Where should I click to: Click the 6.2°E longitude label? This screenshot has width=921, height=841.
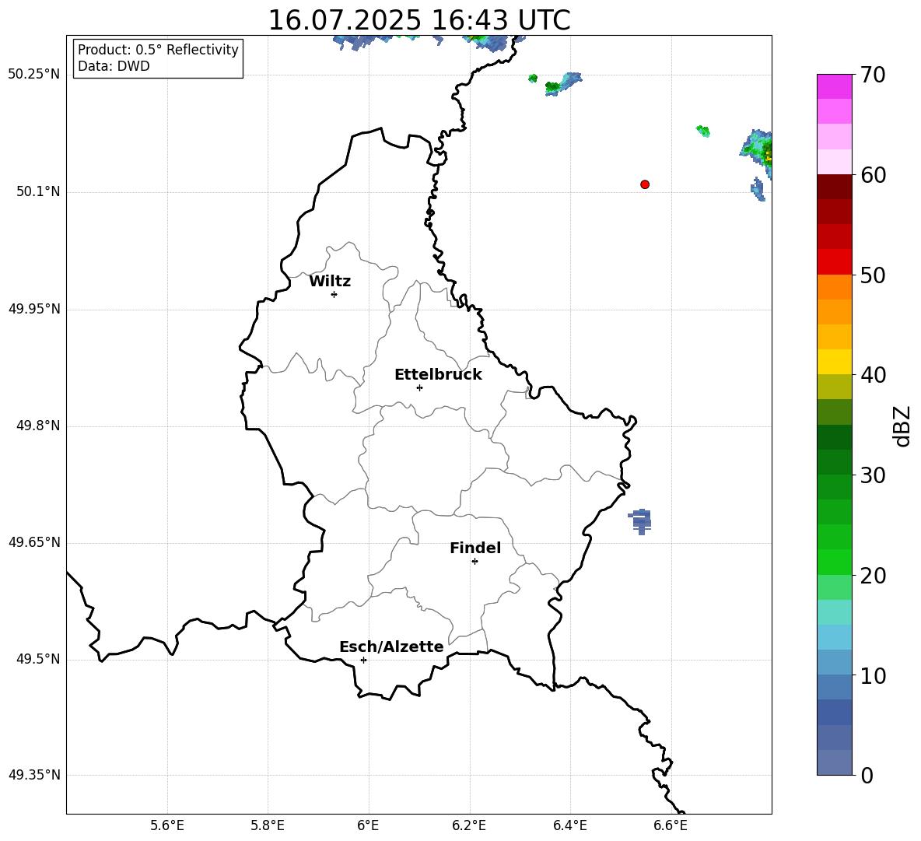469,825
